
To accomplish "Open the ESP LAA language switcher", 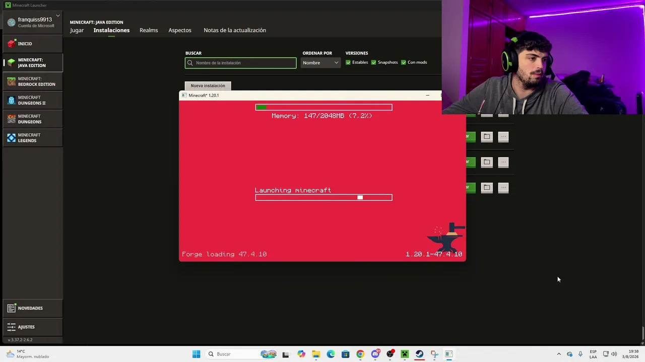I will pos(593,354).
